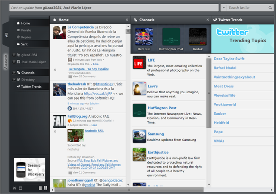View 11 Comments on FailBlog post
The image size is (276, 194).
pyautogui.click(x=84, y=173)
